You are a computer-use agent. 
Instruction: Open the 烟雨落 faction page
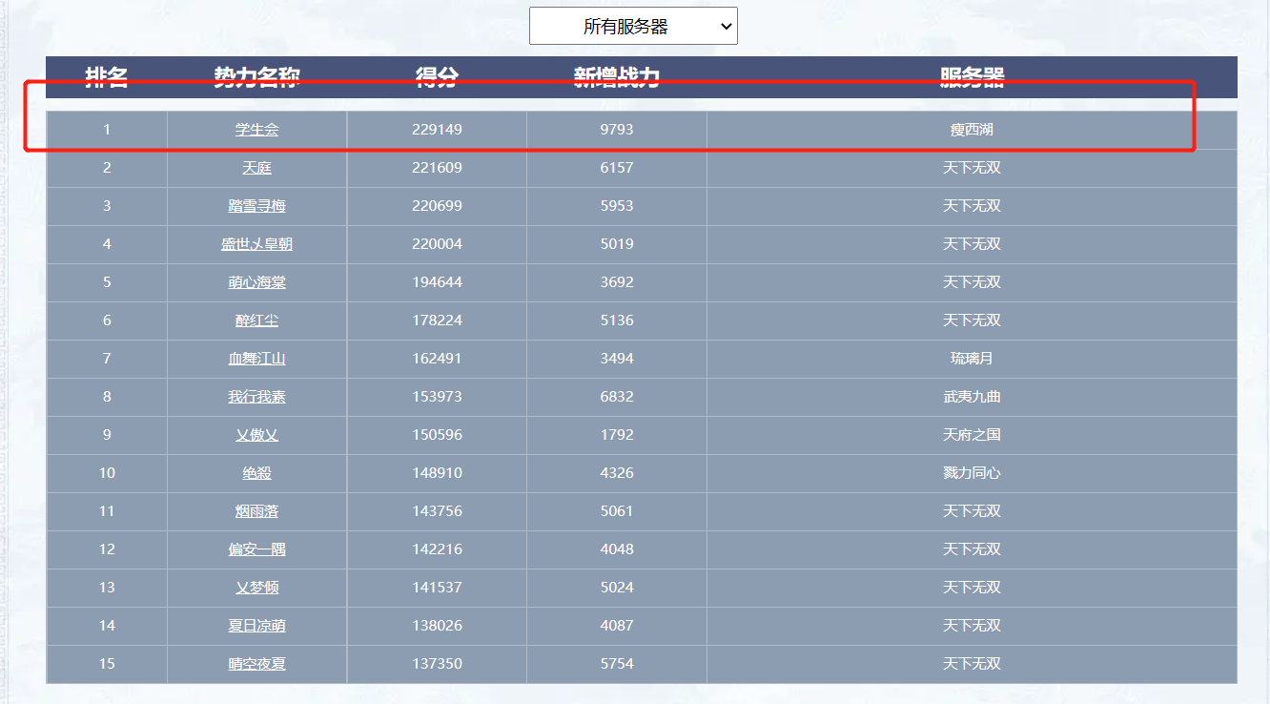[256, 511]
